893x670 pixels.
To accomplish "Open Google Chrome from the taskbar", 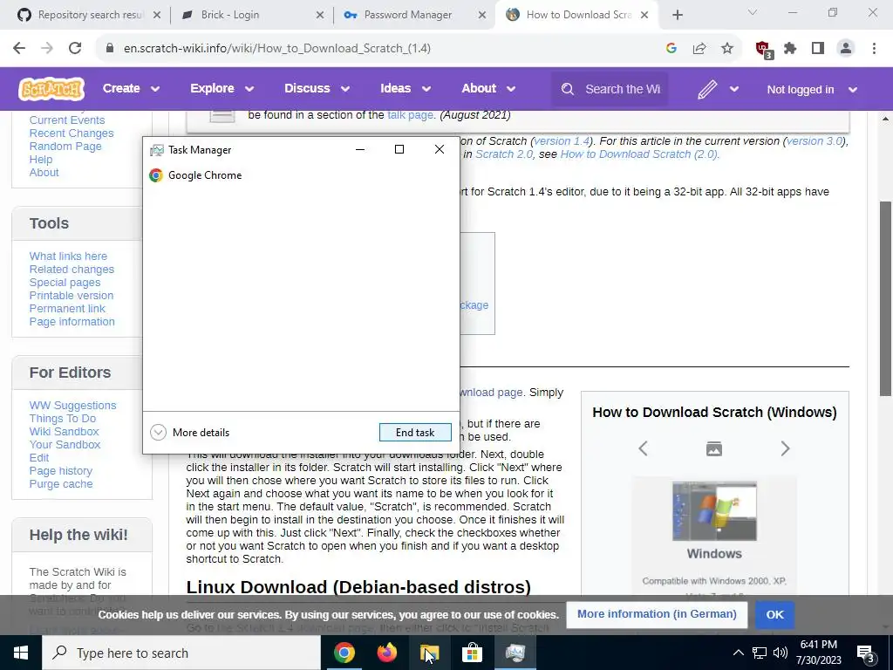I will [344, 653].
